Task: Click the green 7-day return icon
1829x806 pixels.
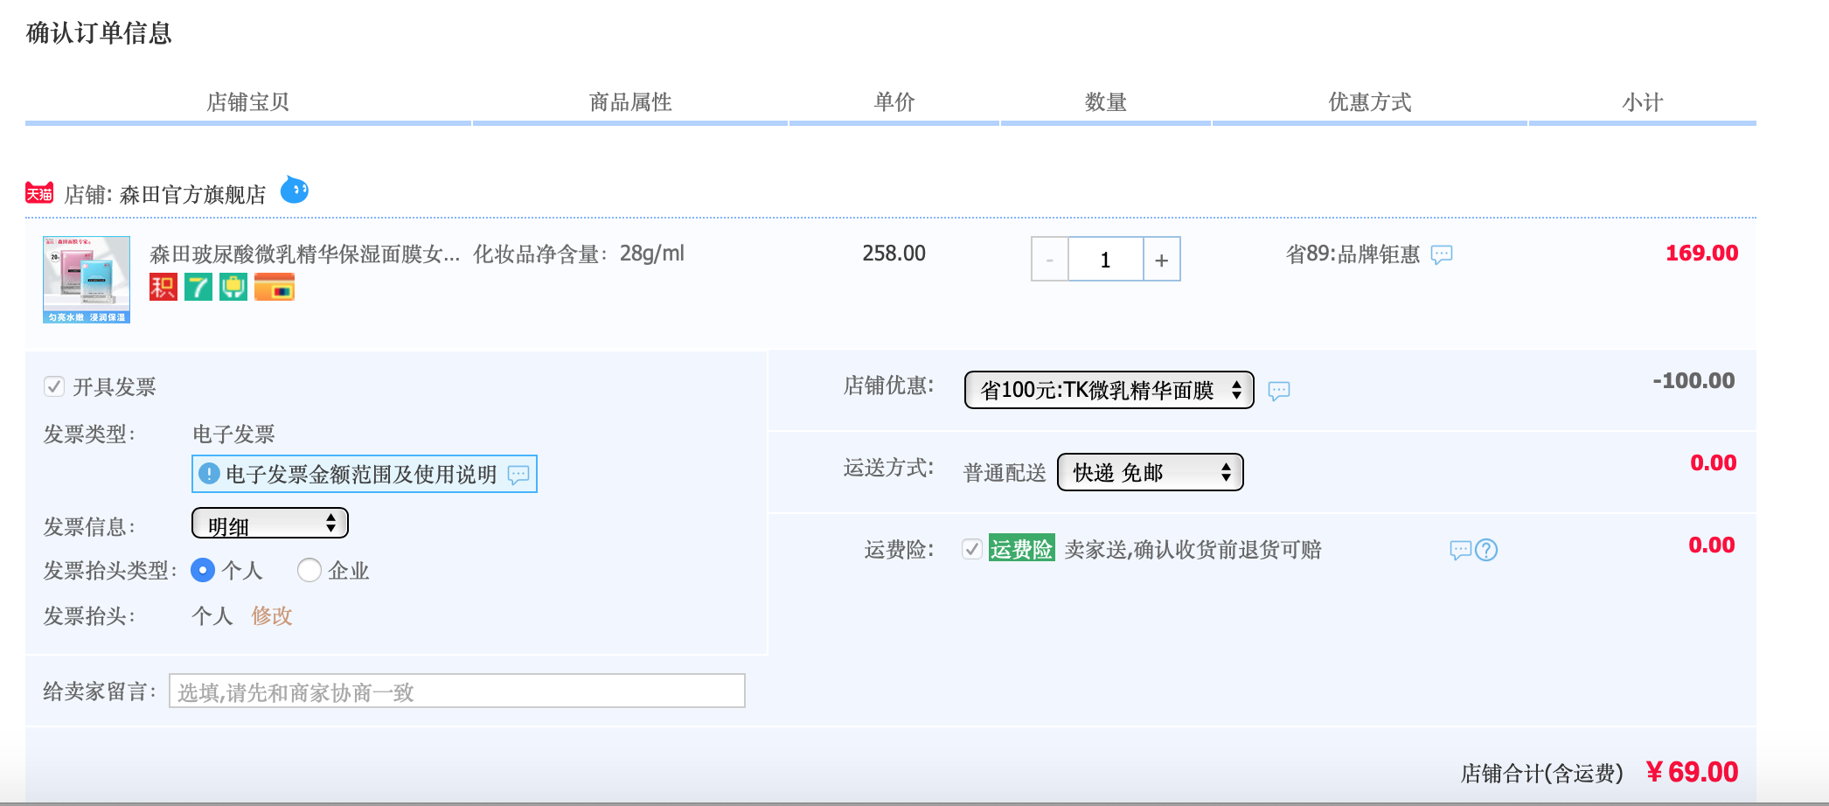Action: (x=198, y=287)
